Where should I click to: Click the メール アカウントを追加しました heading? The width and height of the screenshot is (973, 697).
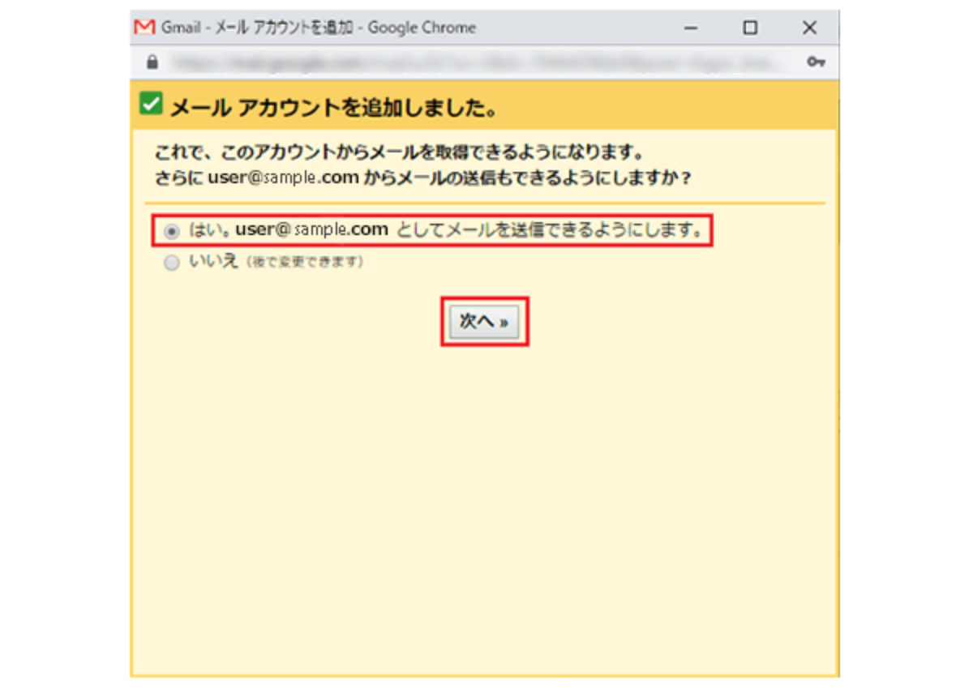pos(332,108)
